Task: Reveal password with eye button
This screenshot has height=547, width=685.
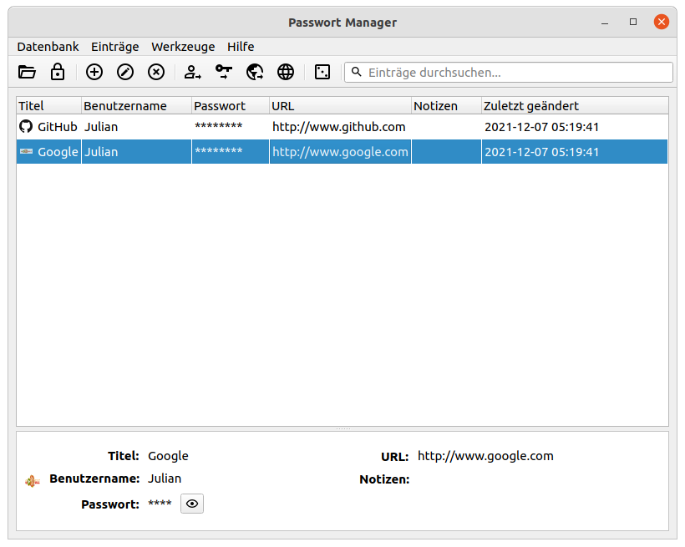Action: coord(192,504)
